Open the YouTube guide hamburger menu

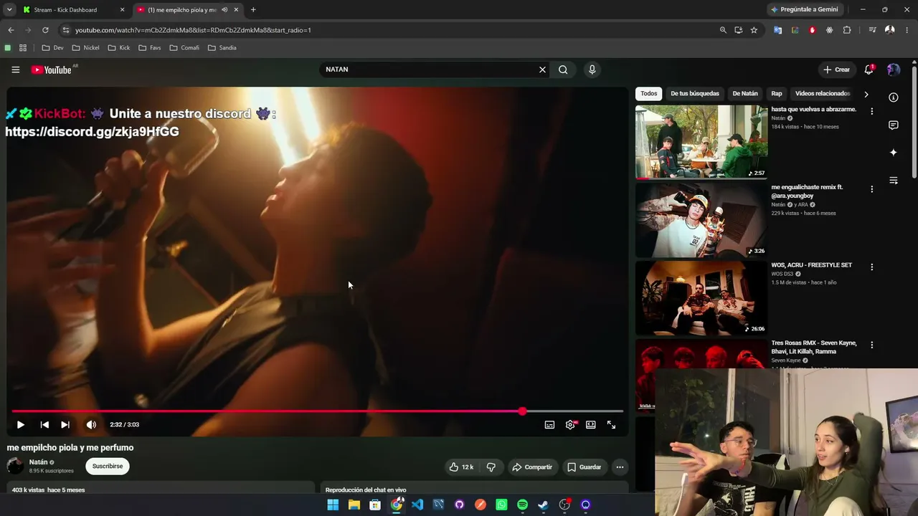pyautogui.click(x=15, y=70)
